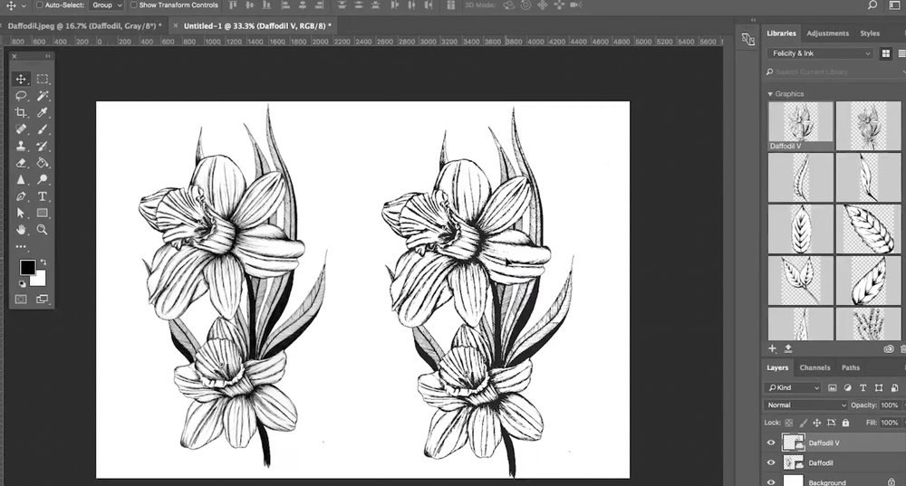Screen dimensions: 906x486
Task: Click the foreground black color swatch
Action: tap(27, 267)
